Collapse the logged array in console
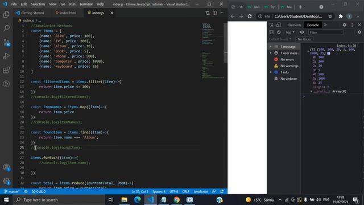364x205 pixels. pos(308,51)
